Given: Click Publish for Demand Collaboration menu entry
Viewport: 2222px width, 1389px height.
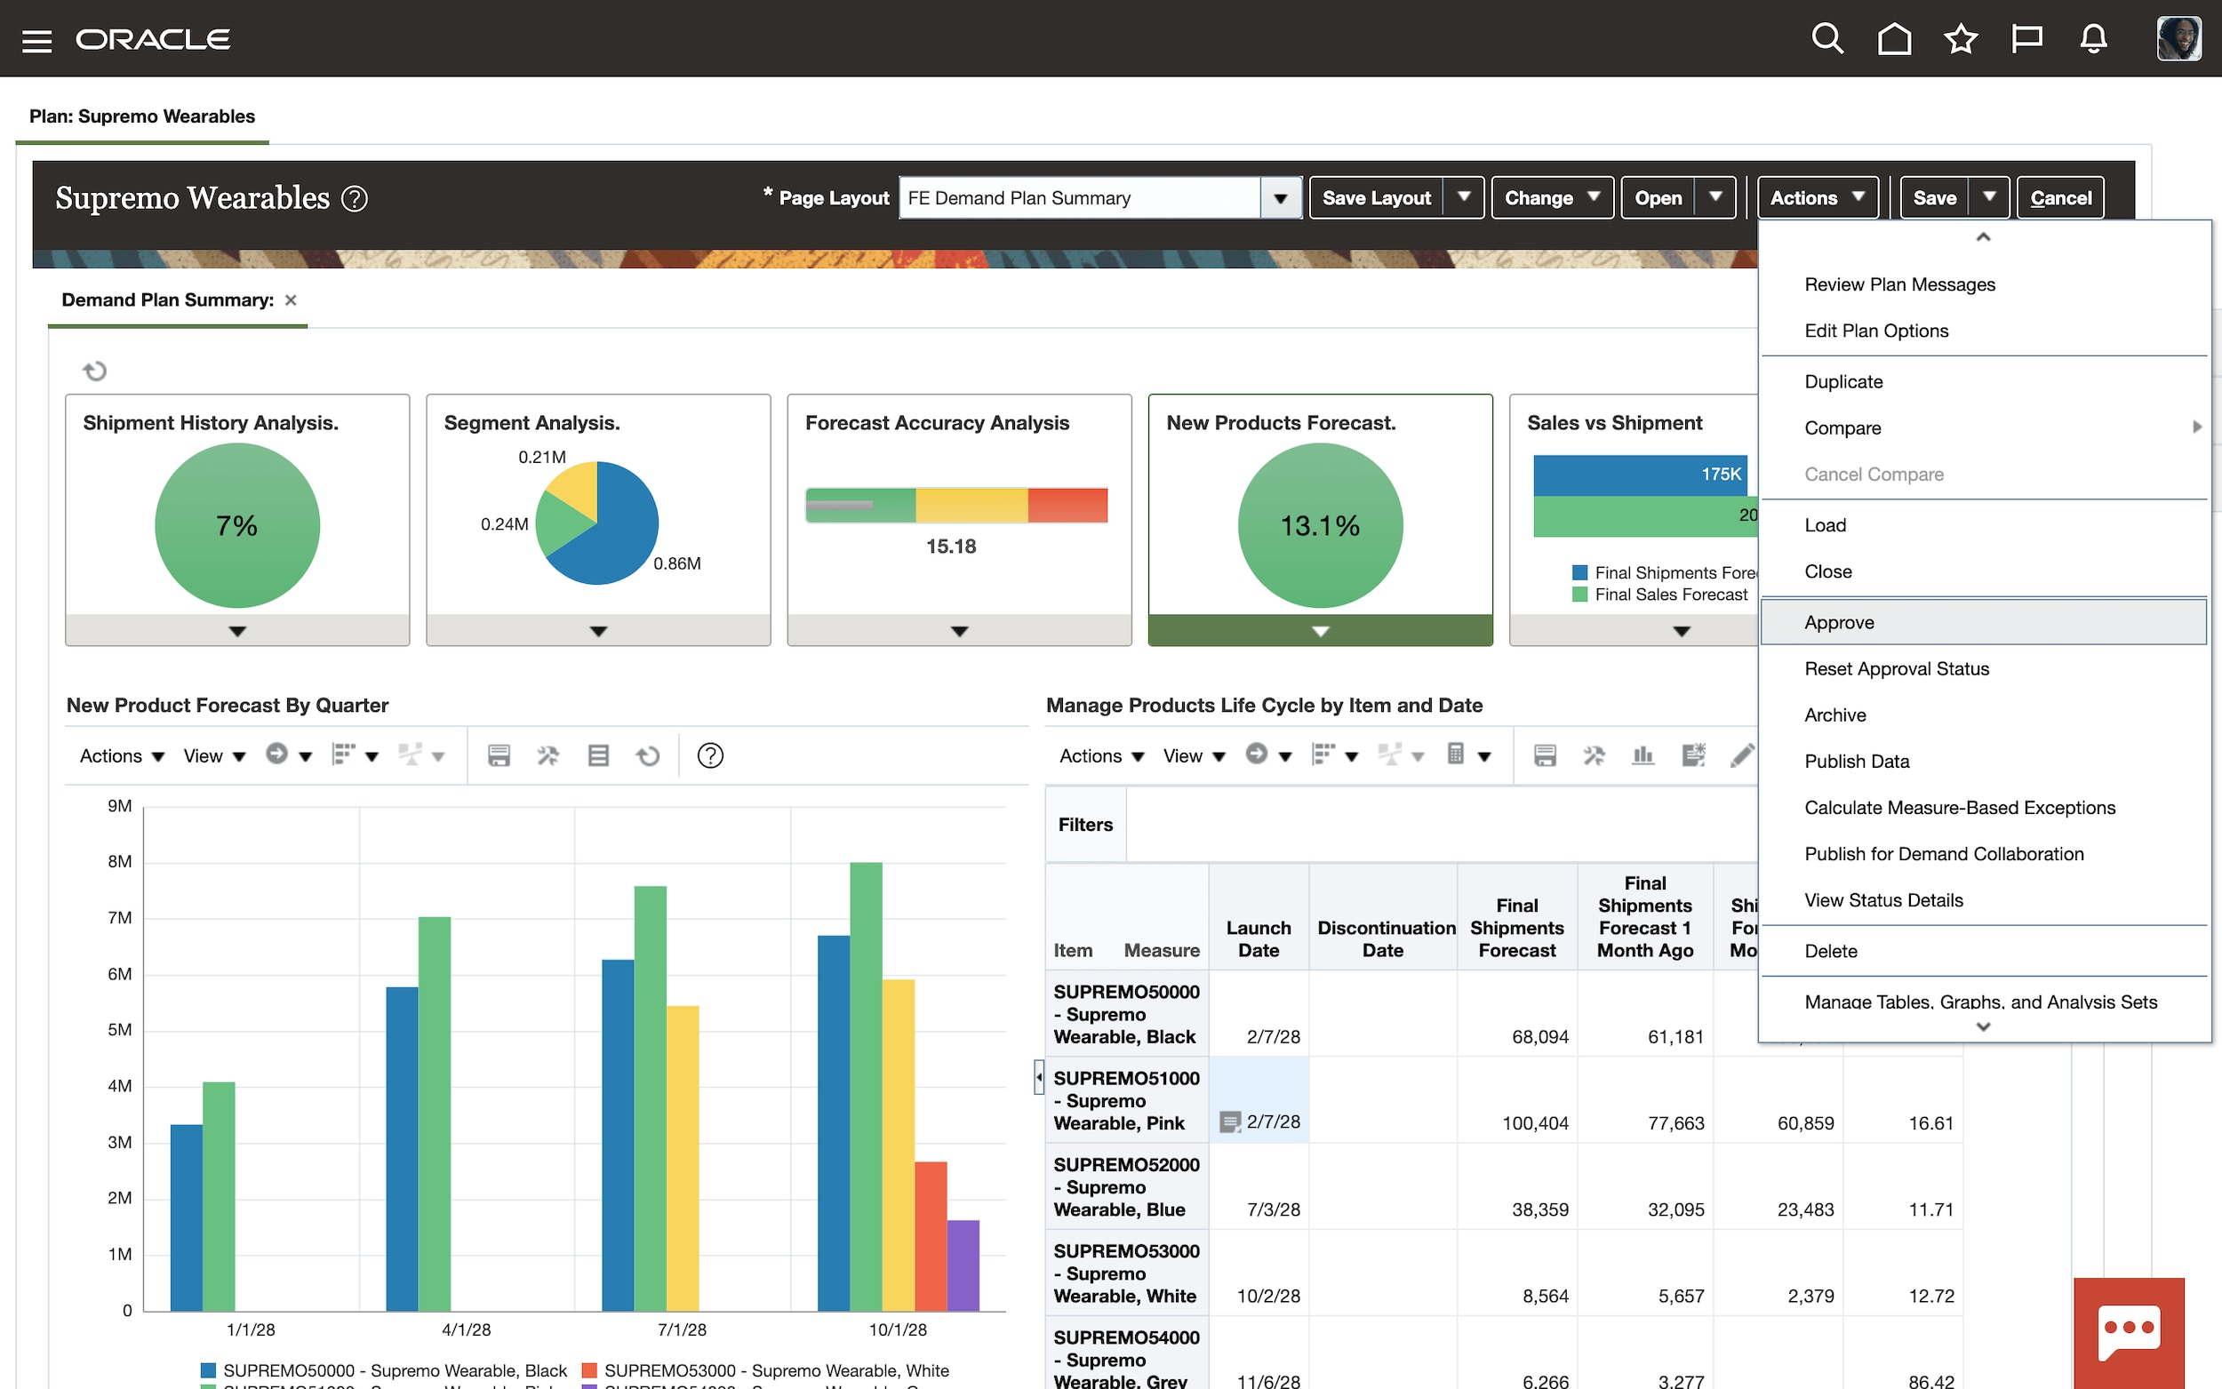Looking at the screenshot, I should pos(1944,853).
